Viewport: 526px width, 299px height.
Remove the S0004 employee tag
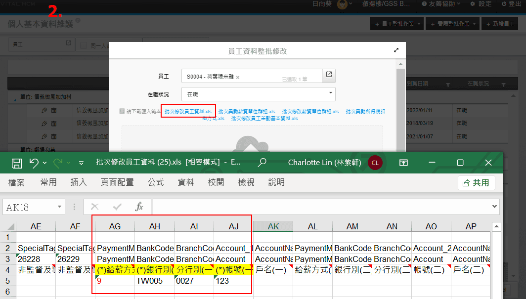click(238, 78)
